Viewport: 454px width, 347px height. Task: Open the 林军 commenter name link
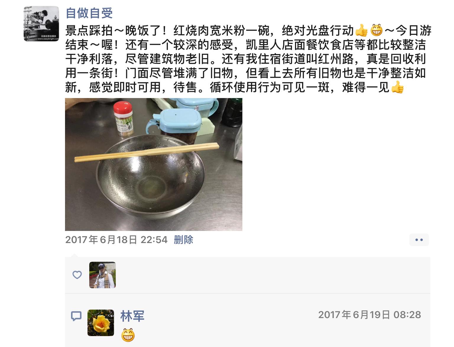pyautogui.click(x=132, y=316)
